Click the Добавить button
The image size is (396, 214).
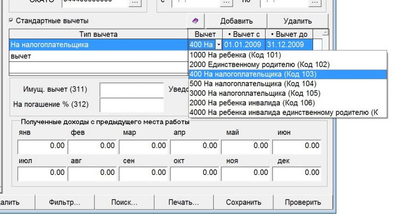pyautogui.click(x=236, y=21)
